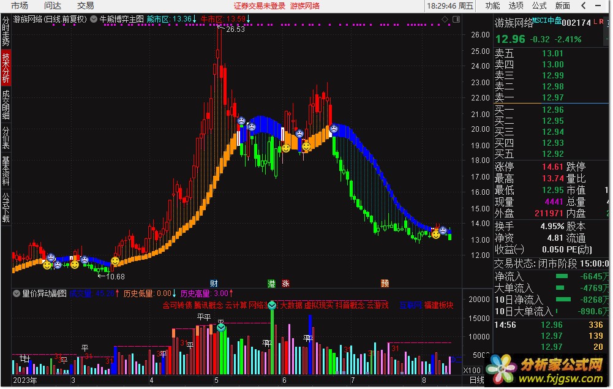This screenshot has height=389, width=613.
Task: Click the 涨 event marker
Action: [286, 284]
